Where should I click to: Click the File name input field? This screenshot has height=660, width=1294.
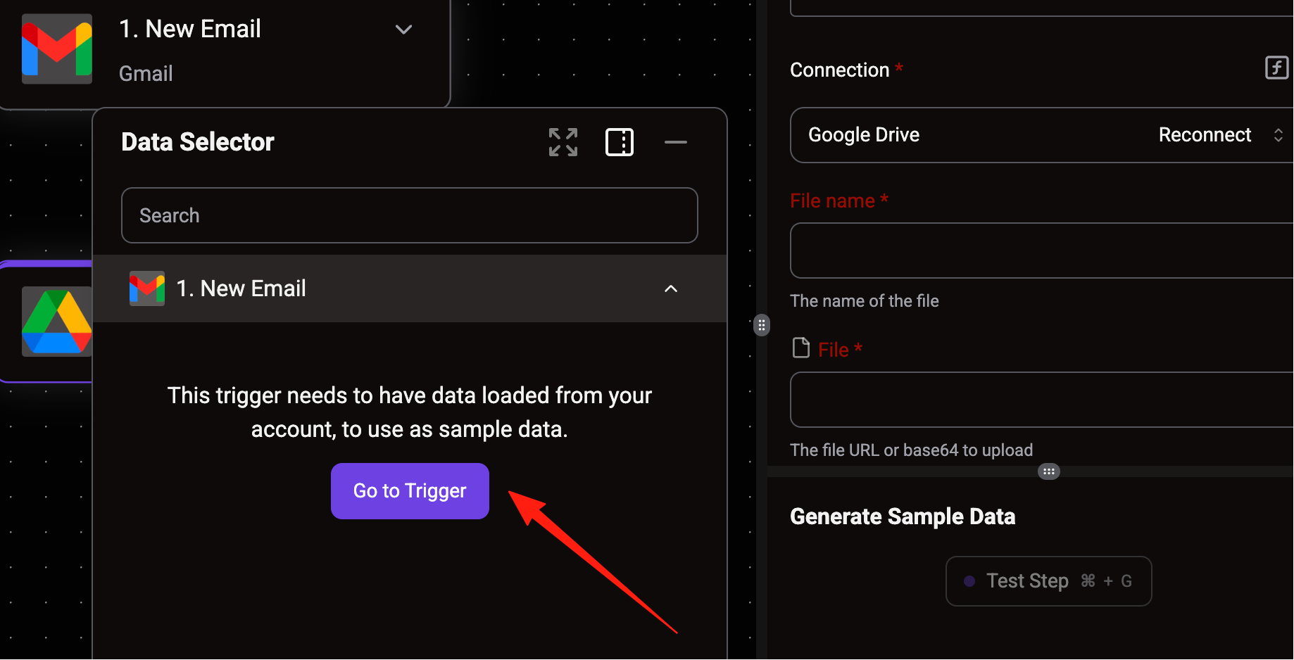1042,250
